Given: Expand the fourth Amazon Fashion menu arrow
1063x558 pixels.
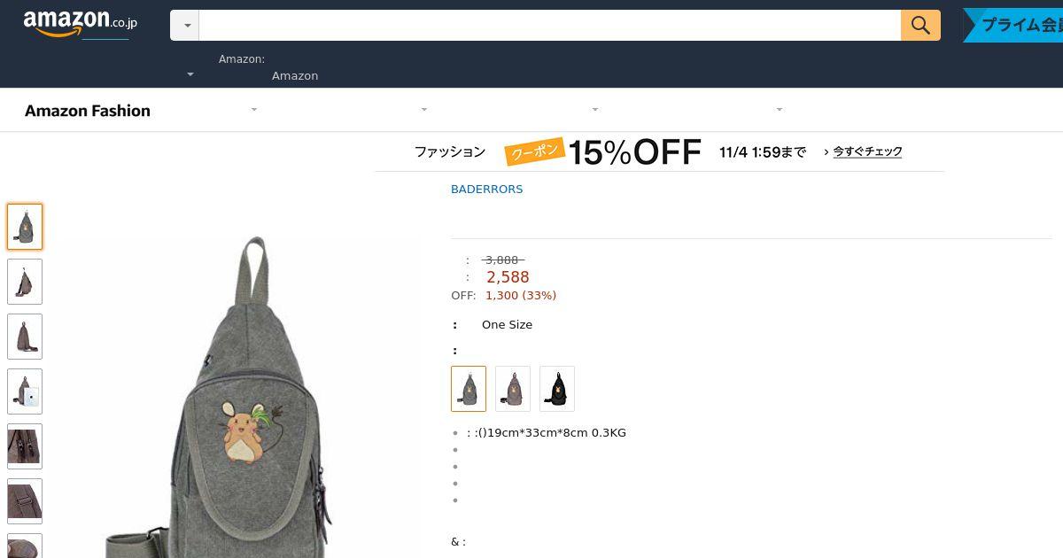Looking at the screenshot, I should (x=780, y=110).
